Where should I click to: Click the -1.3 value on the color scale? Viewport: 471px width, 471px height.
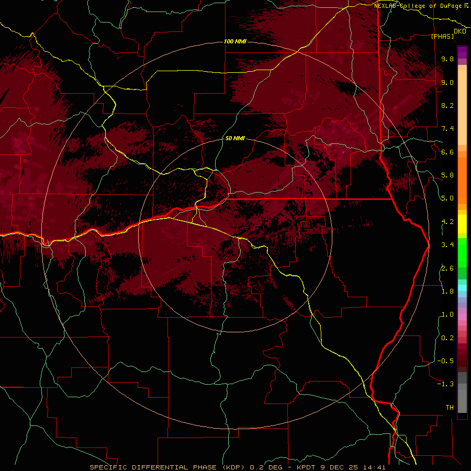click(445, 384)
